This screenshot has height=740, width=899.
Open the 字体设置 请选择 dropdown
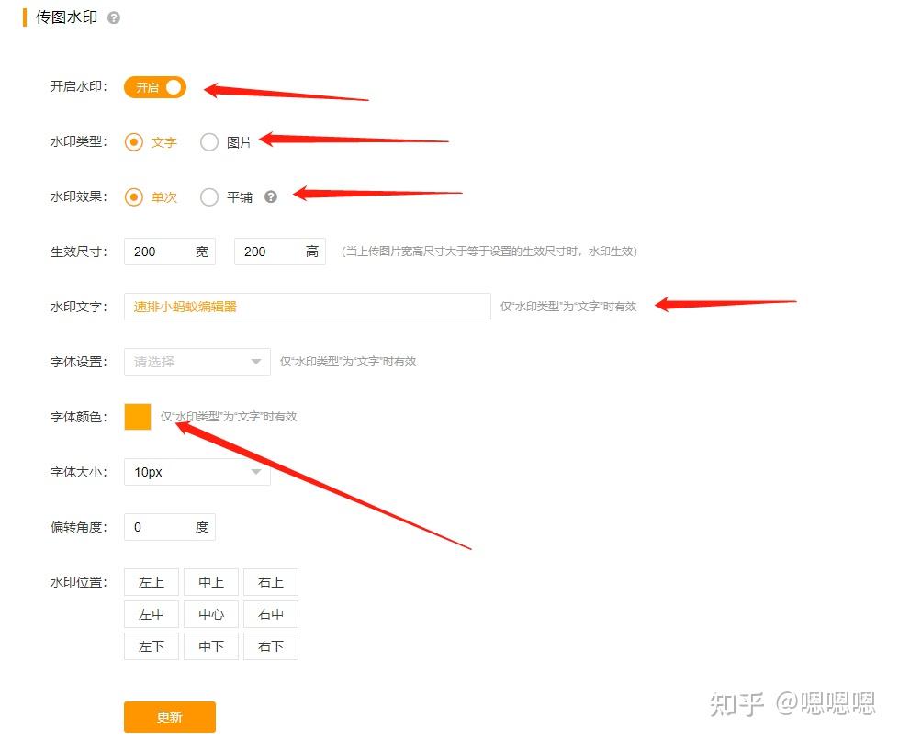click(x=197, y=362)
